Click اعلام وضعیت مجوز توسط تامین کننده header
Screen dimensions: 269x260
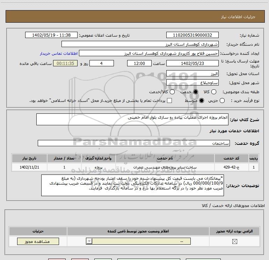(x=138, y=231)
